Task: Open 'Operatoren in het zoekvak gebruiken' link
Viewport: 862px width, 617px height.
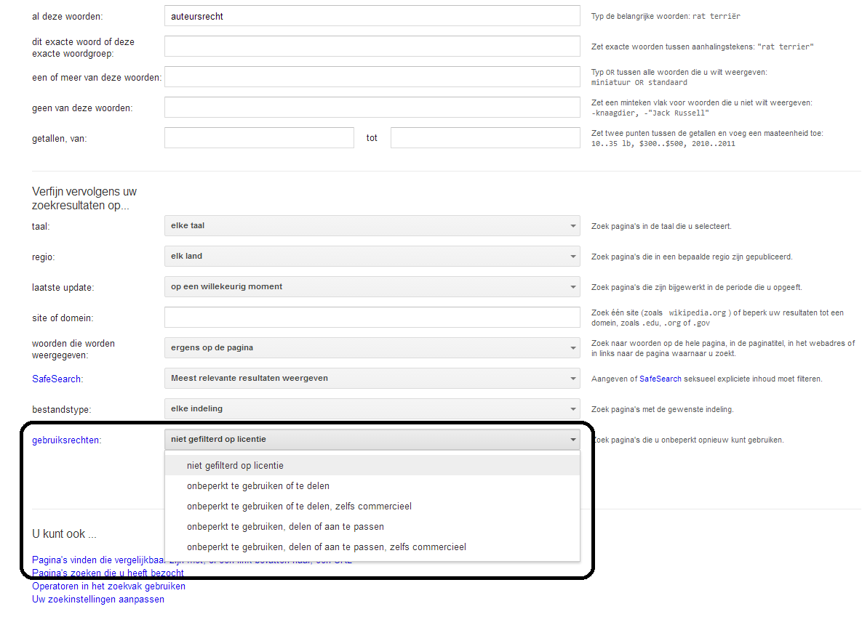Action: click(108, 586)
